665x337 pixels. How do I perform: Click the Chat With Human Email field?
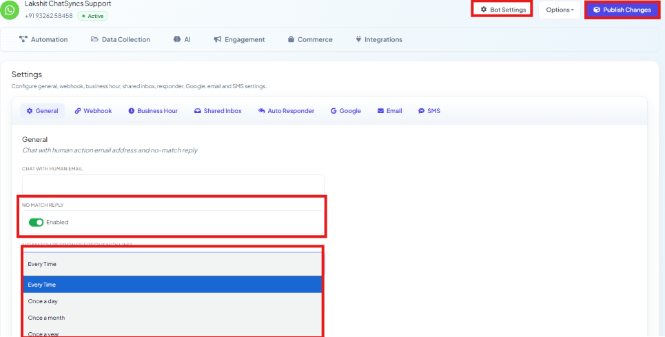173,185
